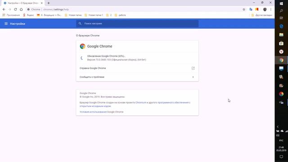This screenshot has height=162, width=288.
Task: Click the forward navigation arrow
Action: (10, 9)
